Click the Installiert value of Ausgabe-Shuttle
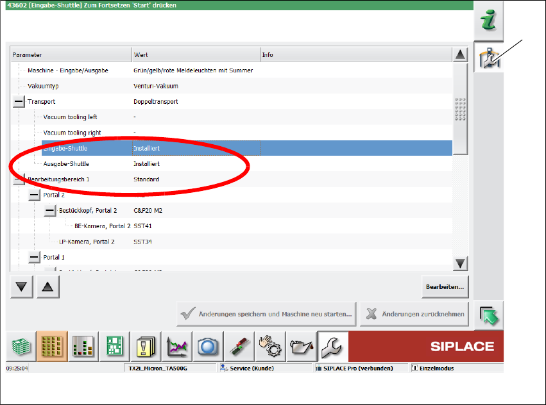 (146, 164)
